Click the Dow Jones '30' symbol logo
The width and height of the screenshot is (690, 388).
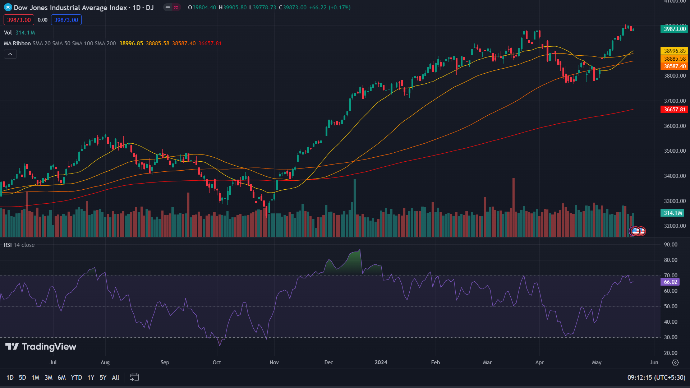pos(8,7)
